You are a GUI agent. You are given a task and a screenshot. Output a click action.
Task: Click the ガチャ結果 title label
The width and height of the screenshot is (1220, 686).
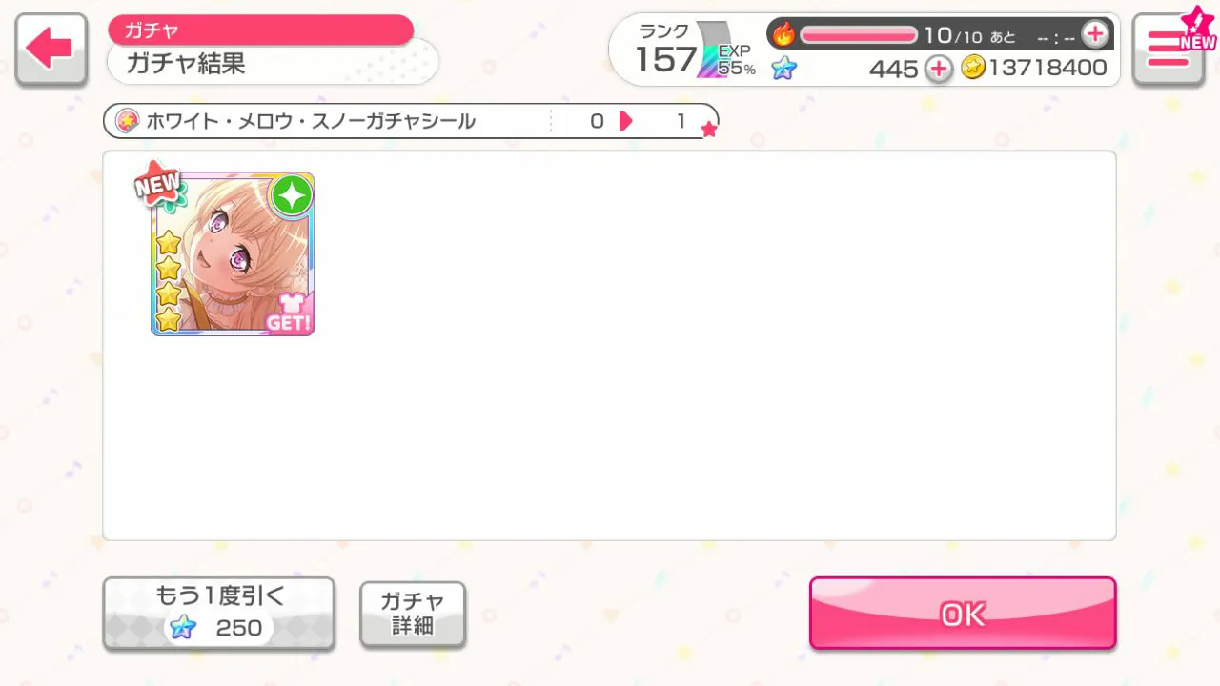click(186, 64)
